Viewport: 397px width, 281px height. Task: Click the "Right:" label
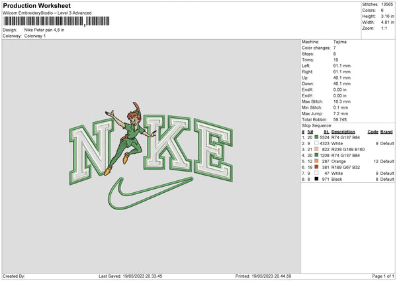point(307,72)
